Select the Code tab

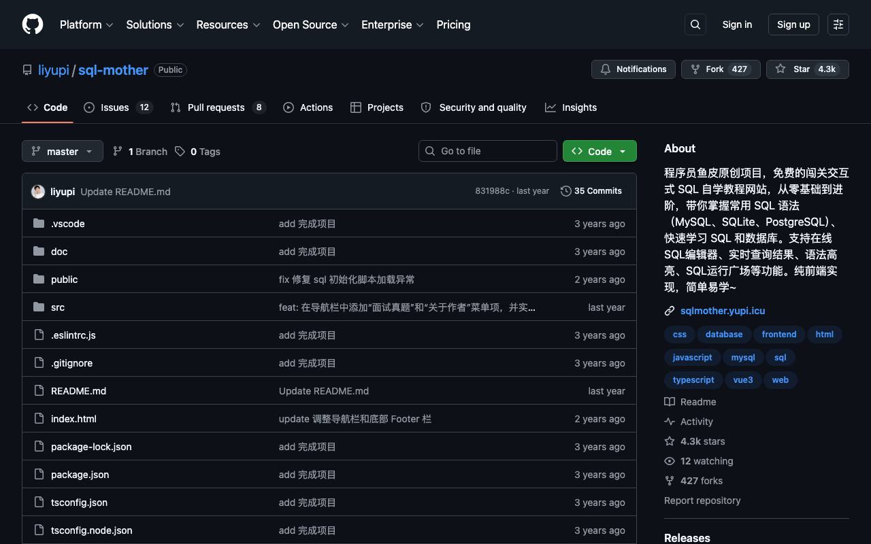tap(48, 107)
